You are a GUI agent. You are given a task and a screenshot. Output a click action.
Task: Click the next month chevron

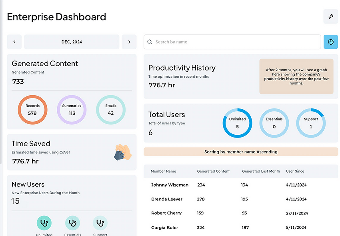129,41
